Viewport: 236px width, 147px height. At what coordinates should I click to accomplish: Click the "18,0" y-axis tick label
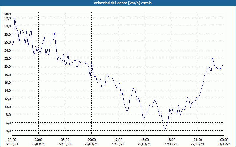8,74
